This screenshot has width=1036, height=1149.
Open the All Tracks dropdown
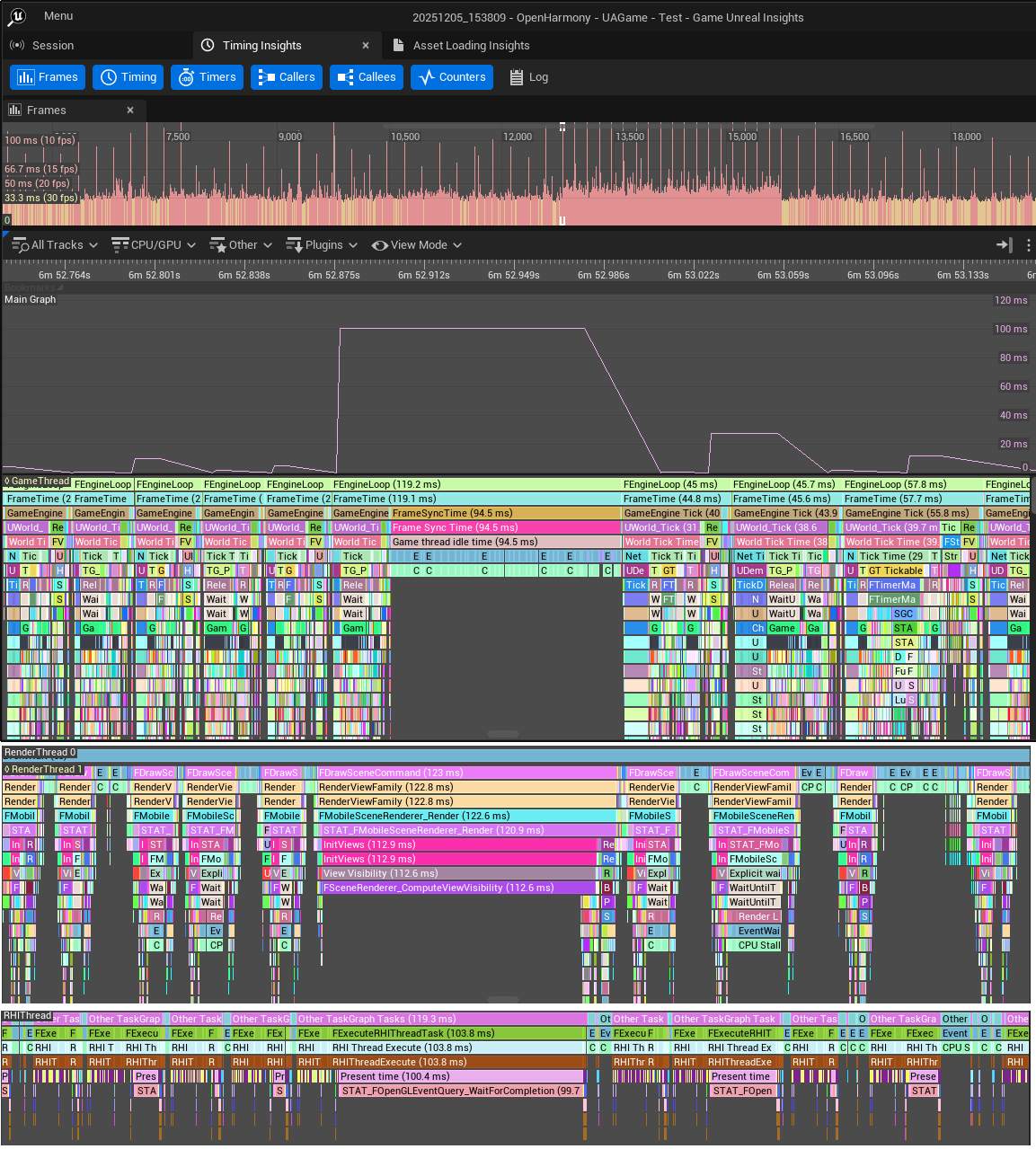point(54,245)
